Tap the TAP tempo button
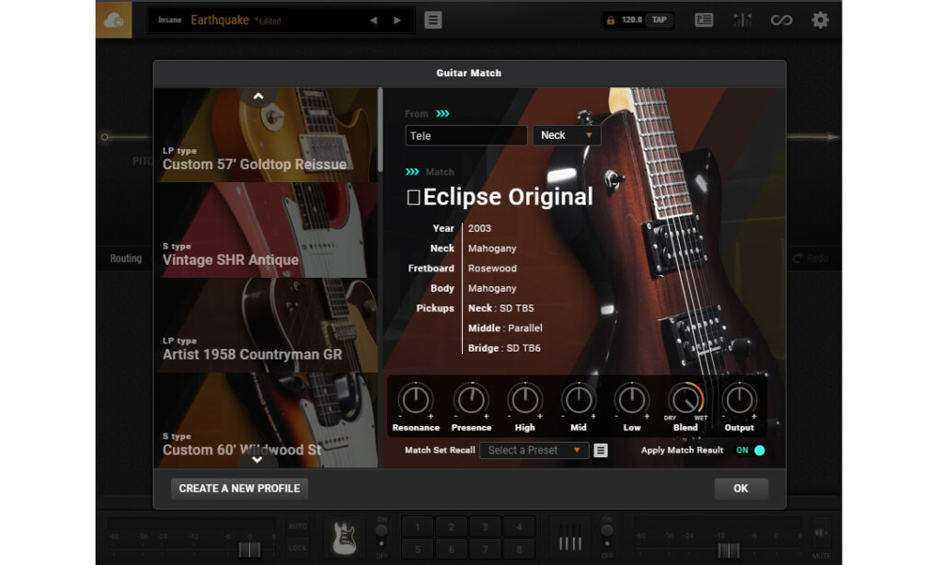Image resolution: width=942 pixels, height=565 pixels. (x=659, y=20)
